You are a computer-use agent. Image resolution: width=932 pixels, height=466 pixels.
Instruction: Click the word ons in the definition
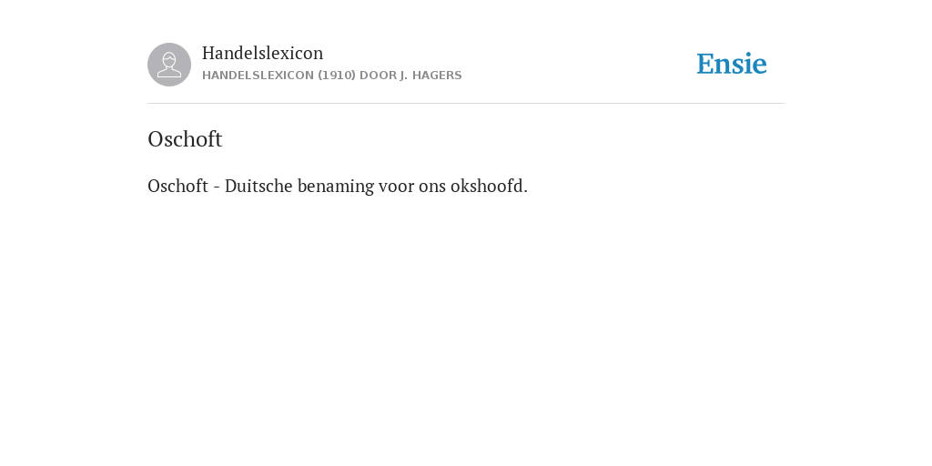click(x=432, y=186)
